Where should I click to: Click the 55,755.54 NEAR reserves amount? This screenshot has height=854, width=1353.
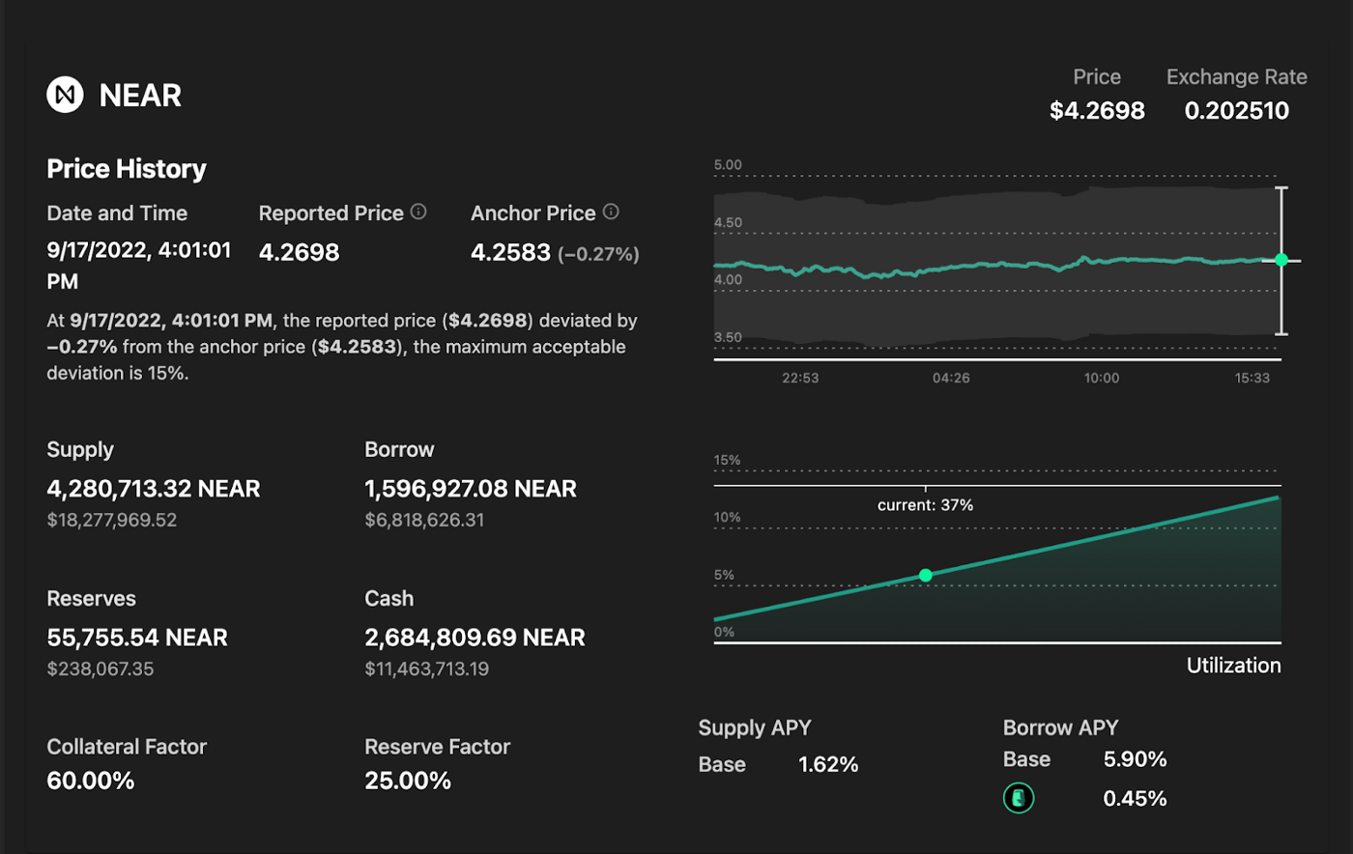pos(137,638)
